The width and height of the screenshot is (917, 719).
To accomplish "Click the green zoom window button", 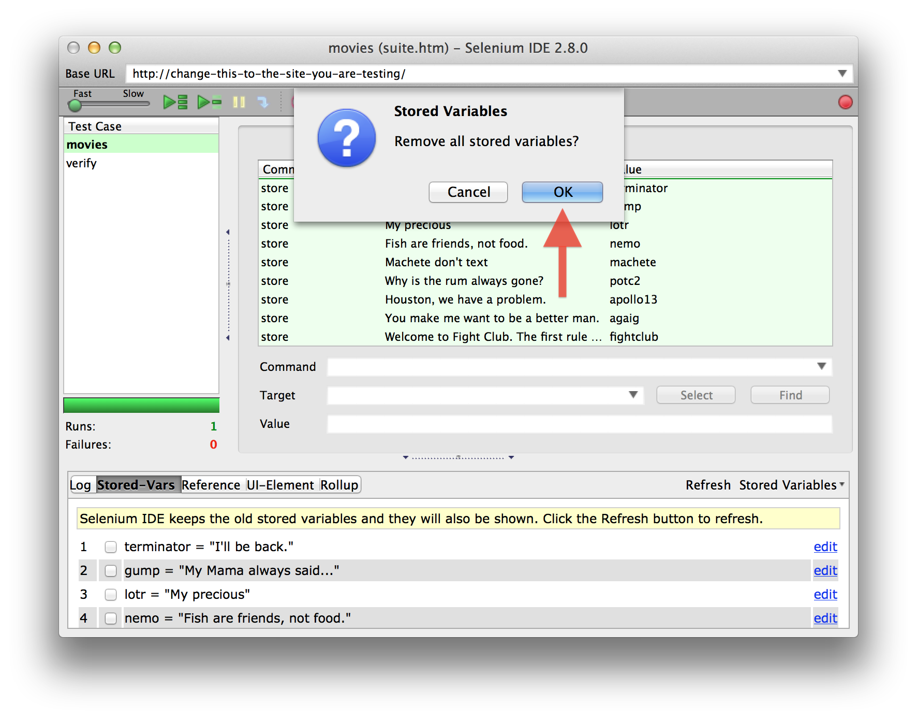I will click(115, 48).
